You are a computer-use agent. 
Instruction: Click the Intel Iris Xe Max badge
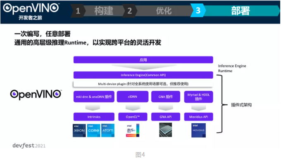pyautogui.click(x=133, y=130)
